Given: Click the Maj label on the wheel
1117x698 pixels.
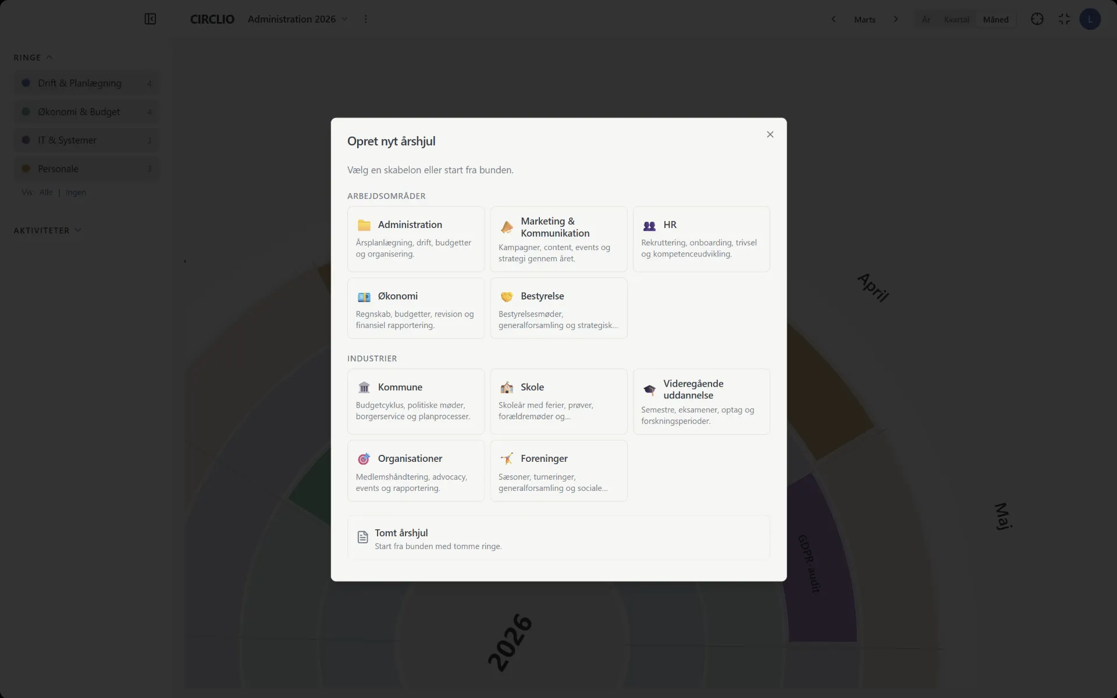Looking at the screenshot, I should point(1003,516).
